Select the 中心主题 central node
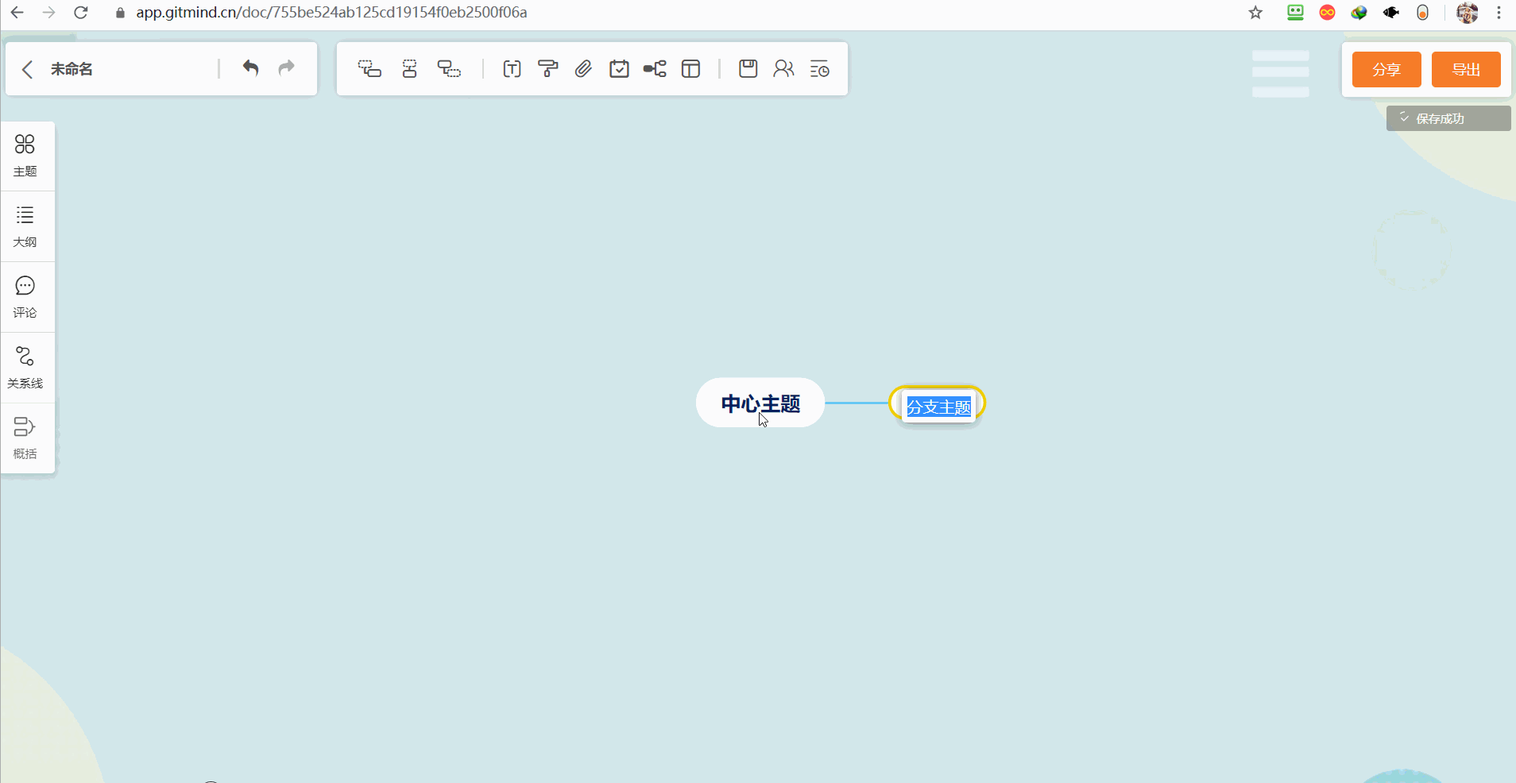 point(760,403)
